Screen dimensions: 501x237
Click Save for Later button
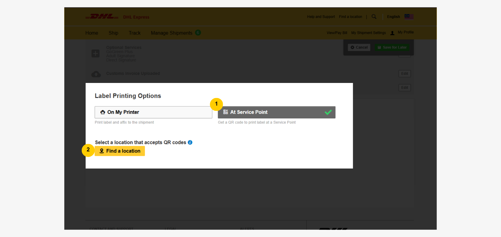click(x=392, y=47)
